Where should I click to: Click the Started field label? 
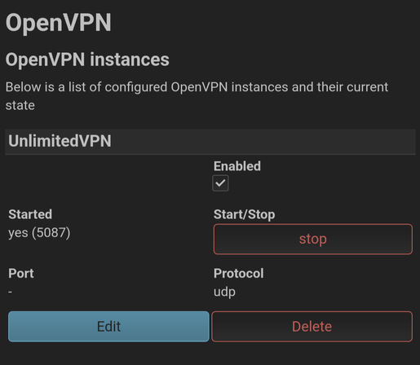30,214
